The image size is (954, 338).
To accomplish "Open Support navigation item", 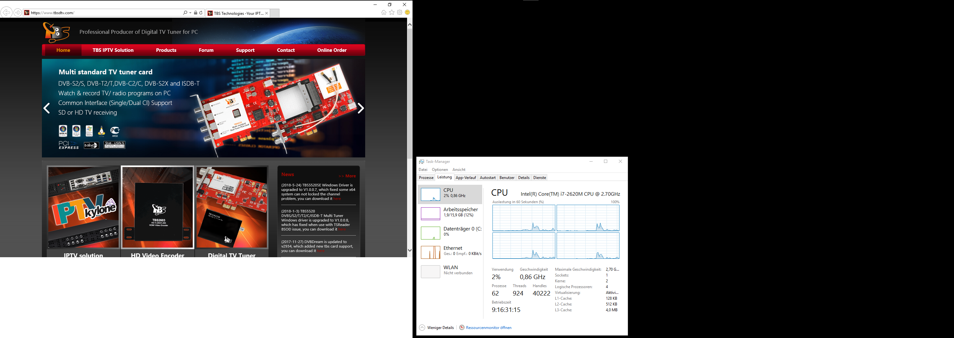I will (245, 50).
